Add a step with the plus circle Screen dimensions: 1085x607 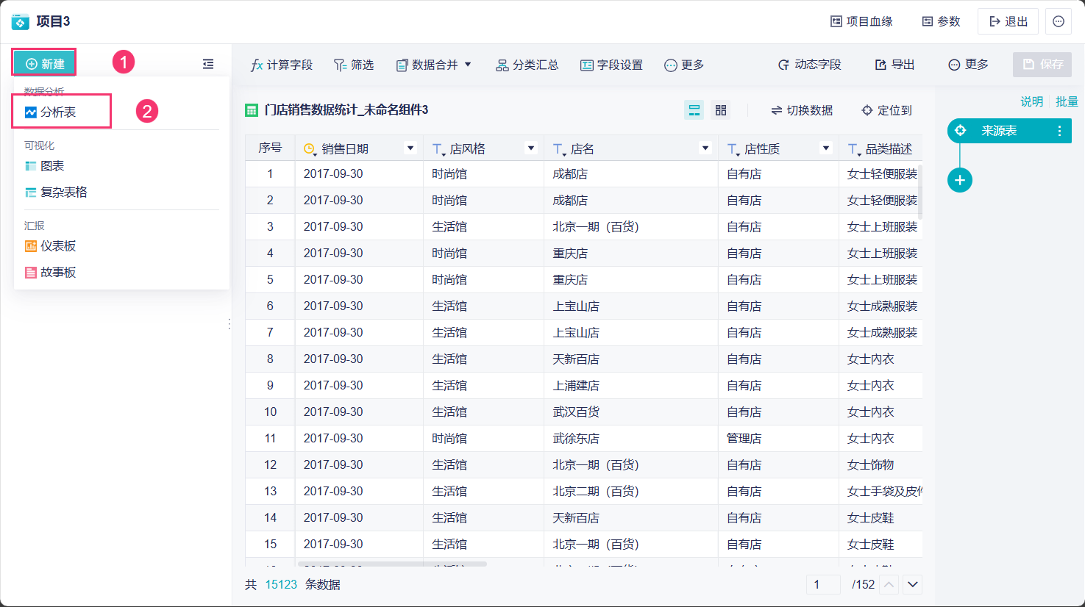coord(960,180)
